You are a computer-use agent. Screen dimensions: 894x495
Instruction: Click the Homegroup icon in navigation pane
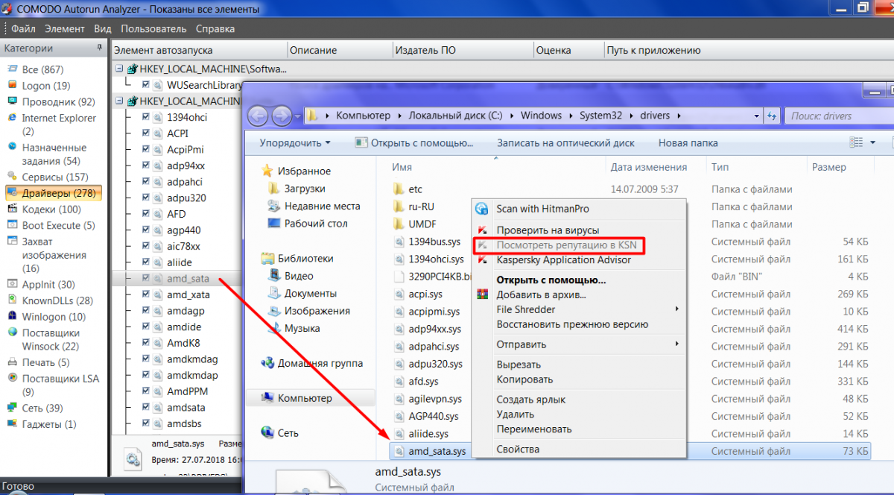(x=267, y=363)
